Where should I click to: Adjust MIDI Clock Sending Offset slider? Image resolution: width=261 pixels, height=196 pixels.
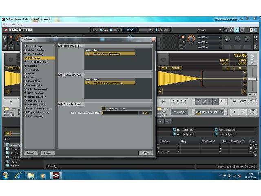click(120, 113)
